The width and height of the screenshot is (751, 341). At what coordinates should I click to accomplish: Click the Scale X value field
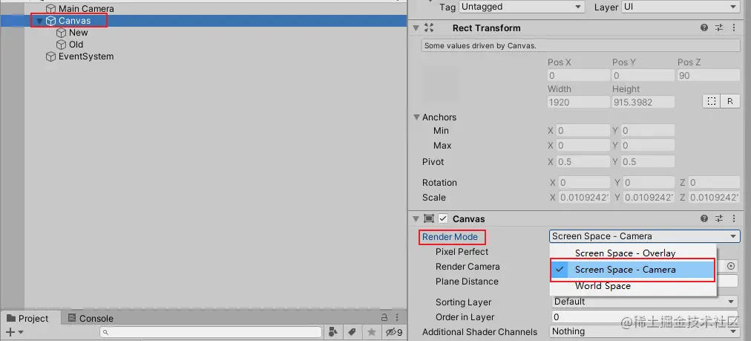583,198
